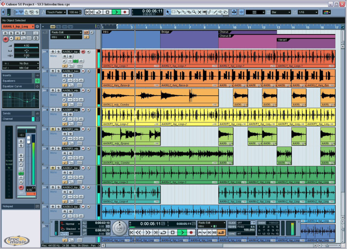
Task: Click toolbar Play button
Action: tap(116, 12)
